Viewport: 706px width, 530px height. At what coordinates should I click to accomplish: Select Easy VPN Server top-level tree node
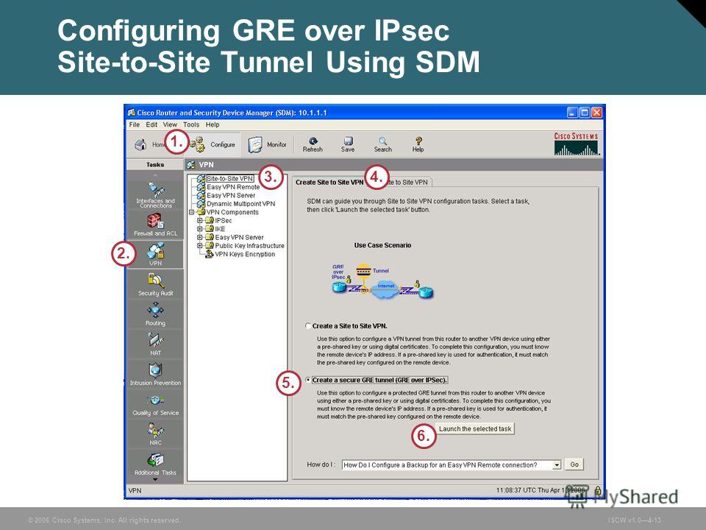pos(231,196)
